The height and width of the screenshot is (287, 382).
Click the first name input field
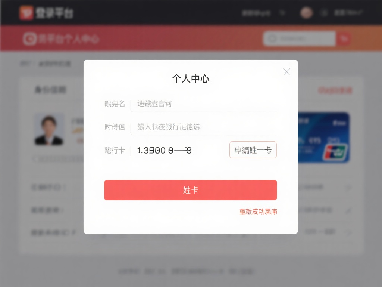point(204,104)
